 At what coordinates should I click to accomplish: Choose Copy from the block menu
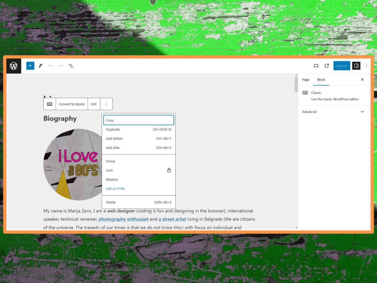click(x=138, y=120)
